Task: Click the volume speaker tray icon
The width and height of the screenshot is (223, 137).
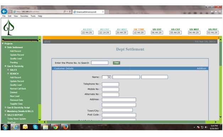Action: pyautogui.click(x=206, y=127)
